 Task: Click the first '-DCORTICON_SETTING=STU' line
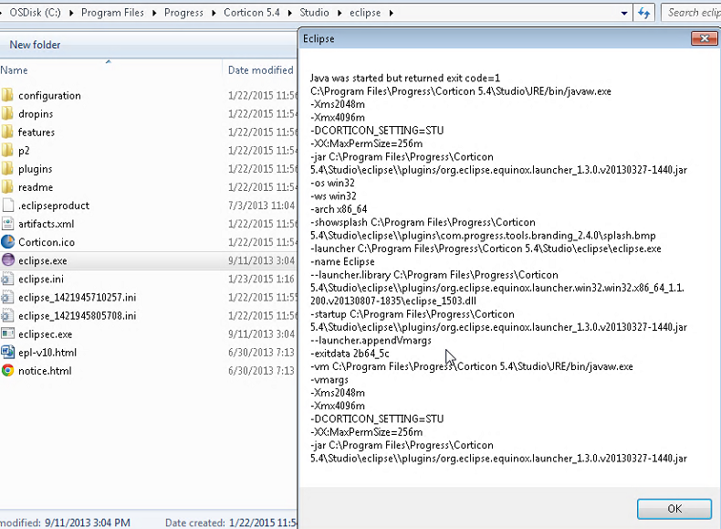click(377, 131)
